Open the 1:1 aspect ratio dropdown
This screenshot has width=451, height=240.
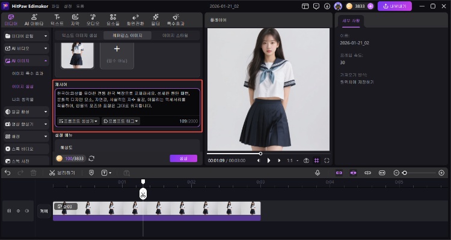[x=292, y=160]
